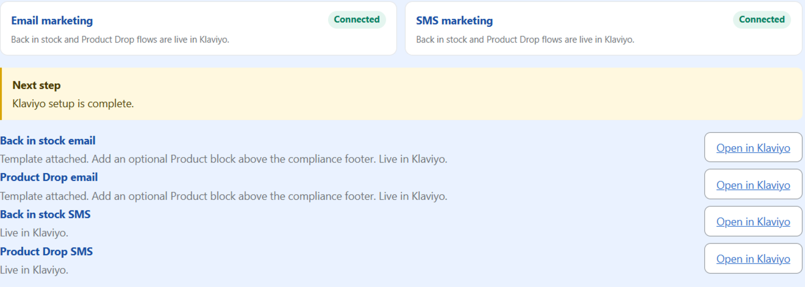The image size is (805, 287).
Task: Click the 'Klaviyo setup is complete.' message
Action: [x=73, y=103]
